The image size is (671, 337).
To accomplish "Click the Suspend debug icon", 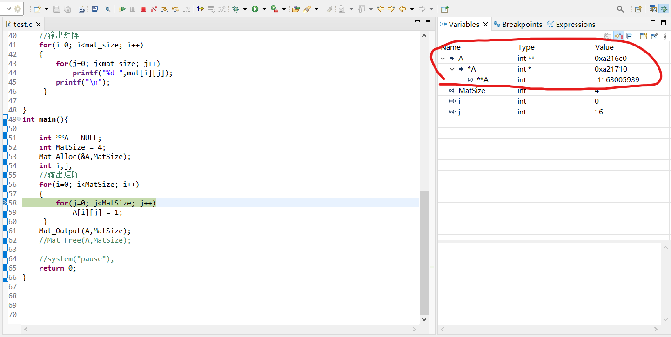I will 133,9.
